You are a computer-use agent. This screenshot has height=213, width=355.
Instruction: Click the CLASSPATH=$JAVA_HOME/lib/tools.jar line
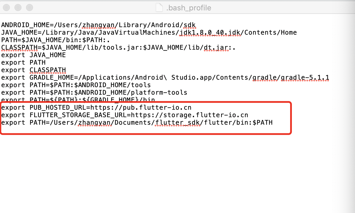pyautogui.click(x=118, y=48)
